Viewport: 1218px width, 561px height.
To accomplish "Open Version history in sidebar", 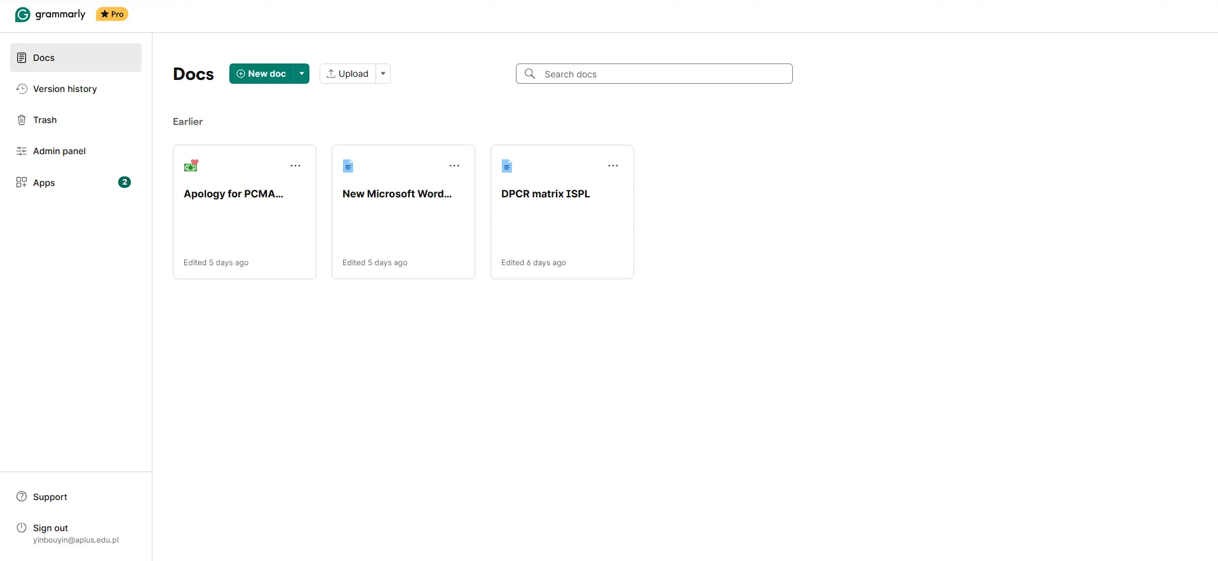I will pyautogui.click(x=76, y=89).
